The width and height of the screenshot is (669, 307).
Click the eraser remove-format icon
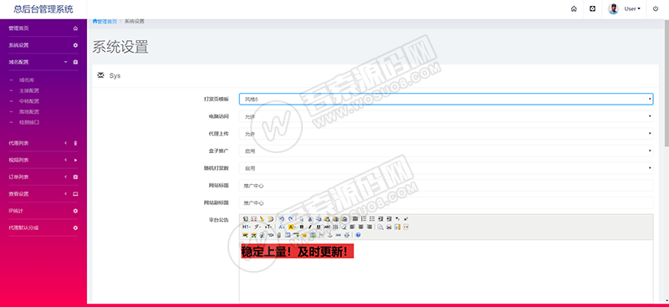tap(344, 227)
